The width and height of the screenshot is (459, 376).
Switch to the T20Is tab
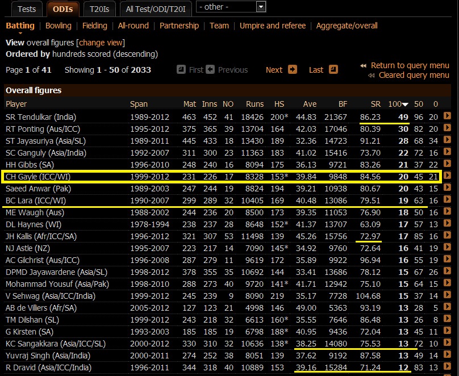[99, 9]
